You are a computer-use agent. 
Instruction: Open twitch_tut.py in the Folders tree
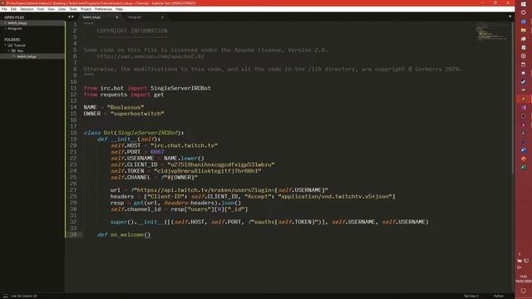(x=26, y=56)
